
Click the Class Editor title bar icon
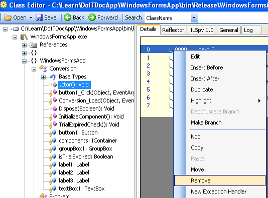4,4
